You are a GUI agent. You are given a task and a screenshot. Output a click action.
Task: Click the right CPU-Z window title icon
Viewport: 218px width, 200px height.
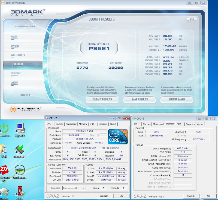point(134,118)
